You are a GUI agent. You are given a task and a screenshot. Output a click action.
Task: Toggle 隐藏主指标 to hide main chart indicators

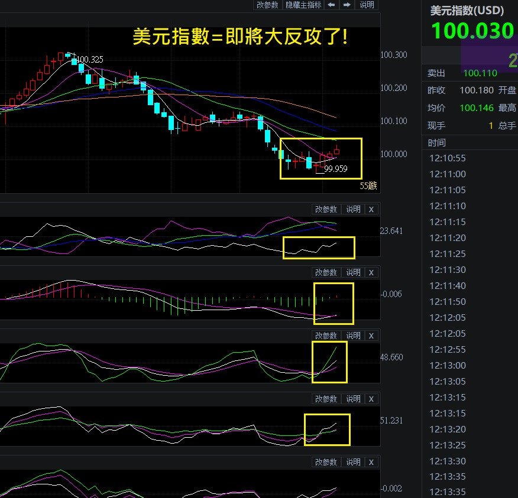click(x=303, y=5)
